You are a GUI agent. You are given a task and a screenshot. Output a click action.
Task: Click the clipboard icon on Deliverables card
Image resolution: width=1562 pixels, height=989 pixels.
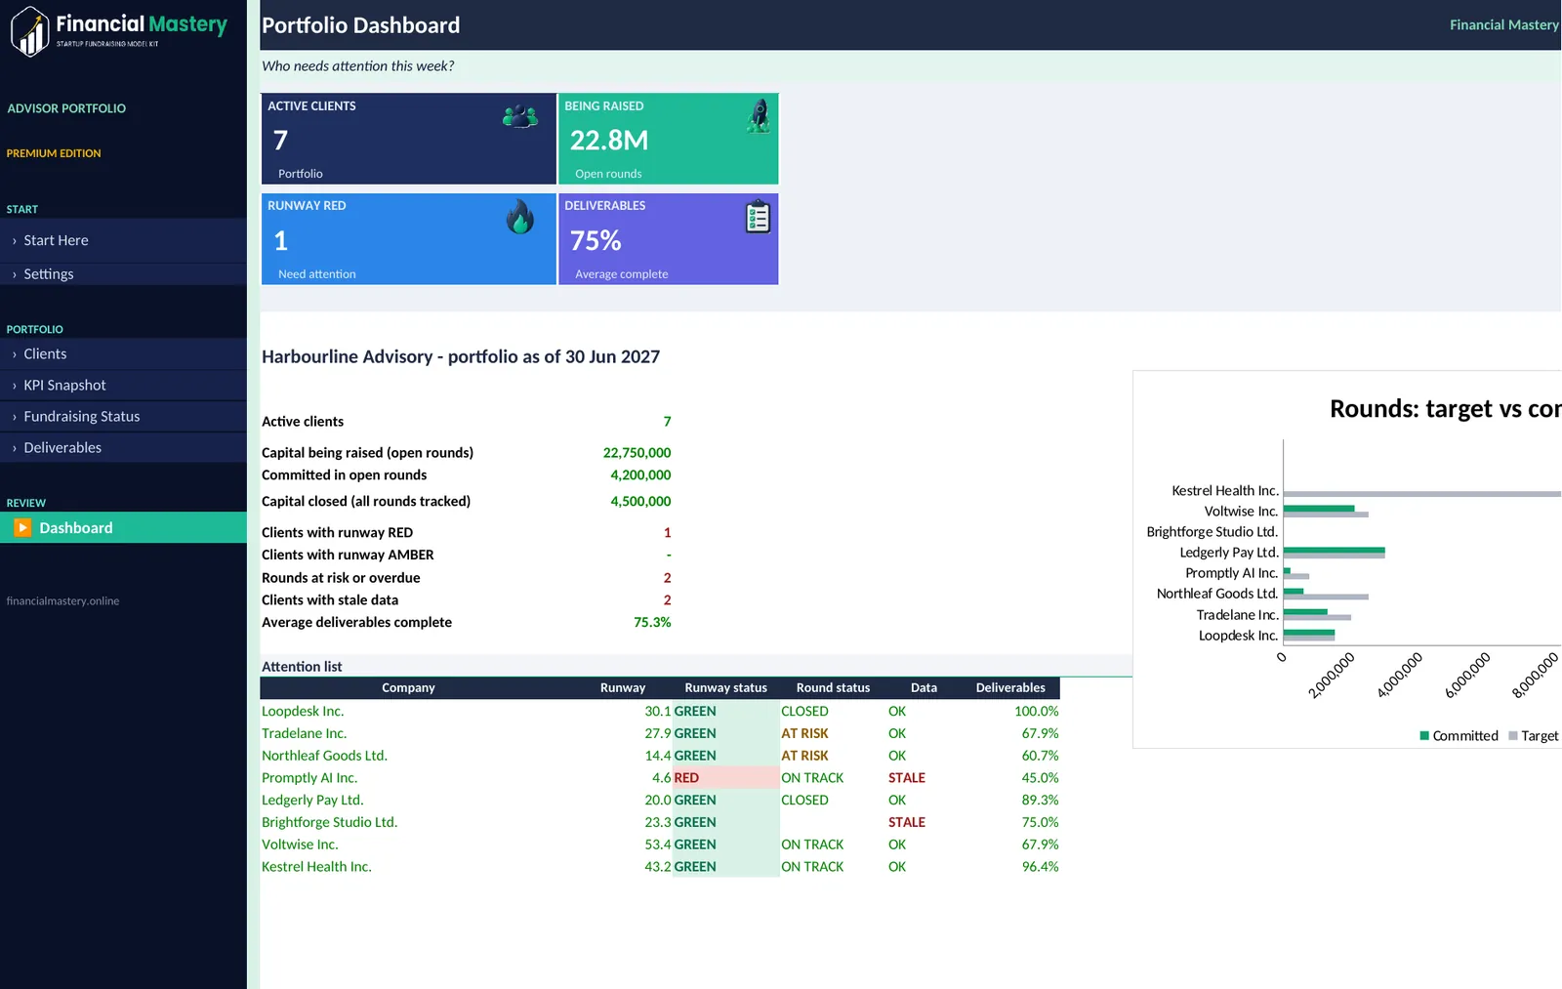pos(758,217)
